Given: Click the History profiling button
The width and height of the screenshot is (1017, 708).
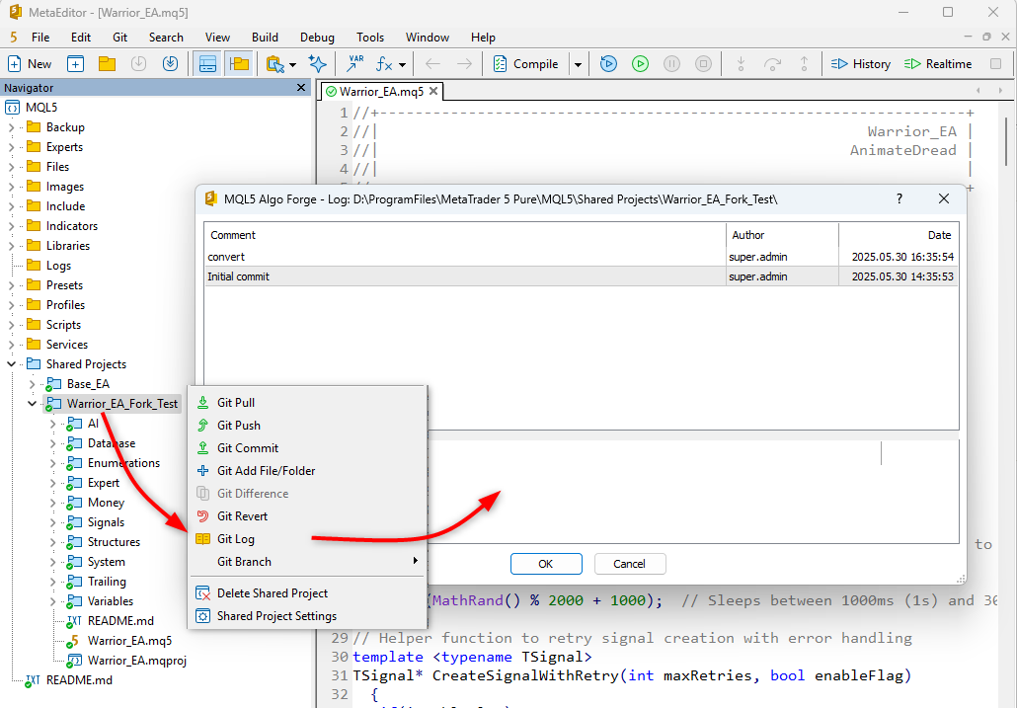Looking at the screenshot, I should pos(861,63).
